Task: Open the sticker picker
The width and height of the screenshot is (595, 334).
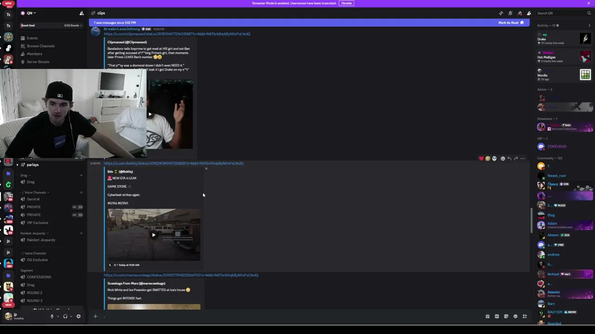Action: pyautogui.click(x=506, y=316)
